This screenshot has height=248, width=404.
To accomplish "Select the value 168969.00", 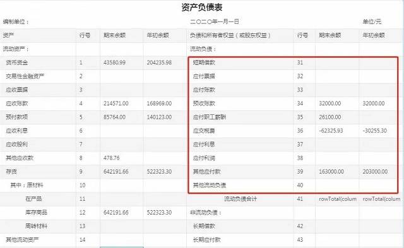I will point(159,103).
